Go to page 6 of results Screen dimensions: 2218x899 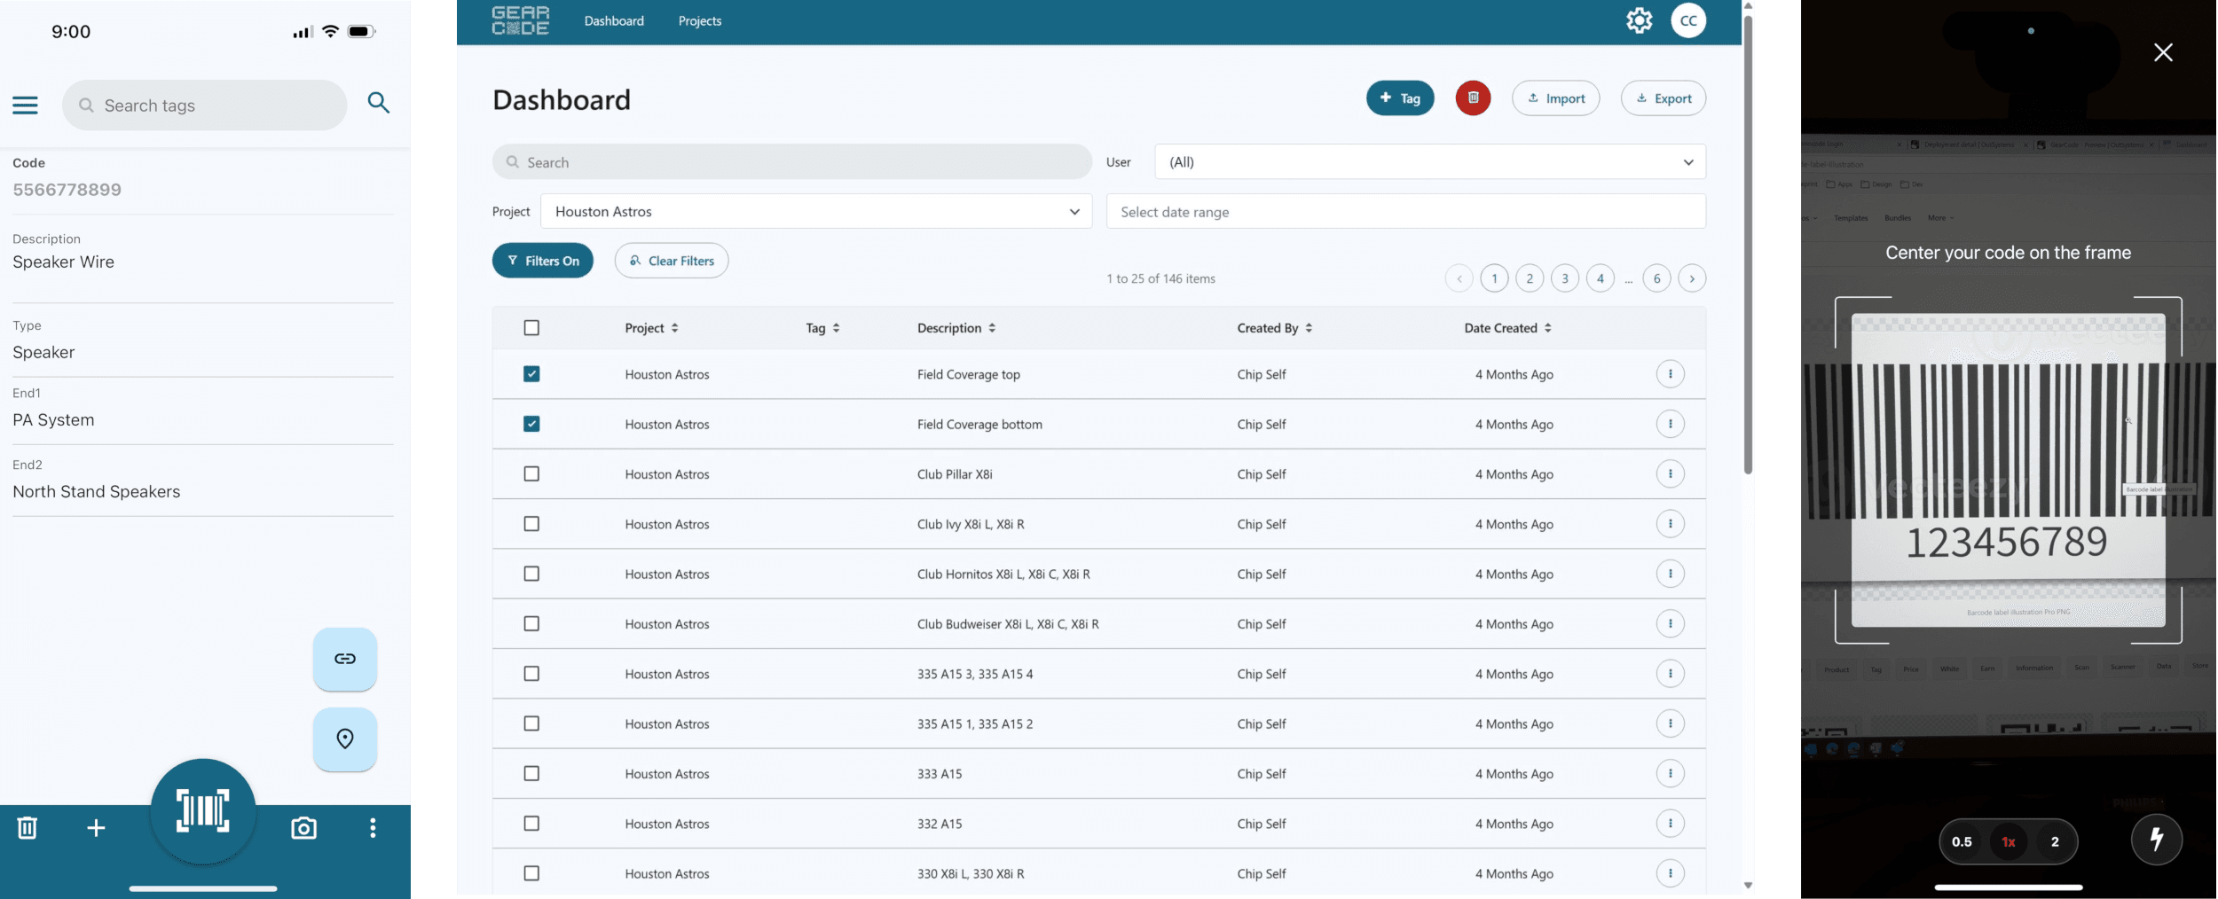pyautogui.click(x=1656, y=278)
